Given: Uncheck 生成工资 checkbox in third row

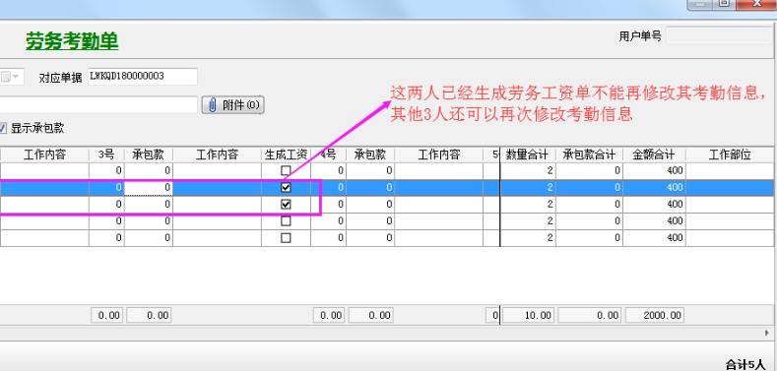Looking at the screenshot, I should 286,204.
